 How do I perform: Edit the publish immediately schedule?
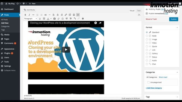167,14
